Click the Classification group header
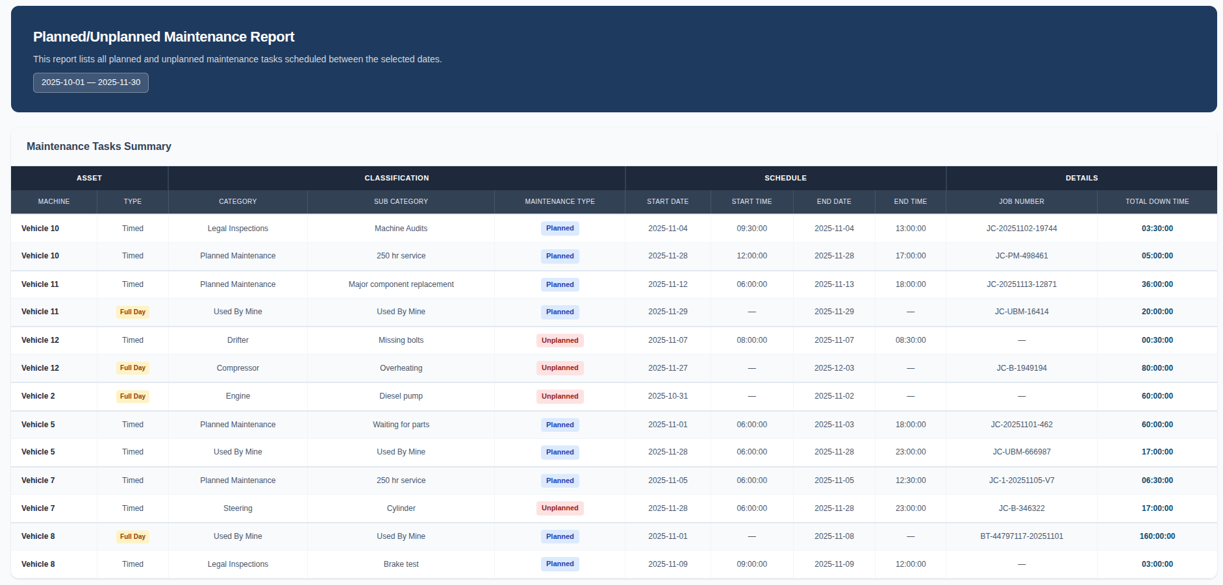The height and width of the screenshot is (585, 1223). [396, 178]
